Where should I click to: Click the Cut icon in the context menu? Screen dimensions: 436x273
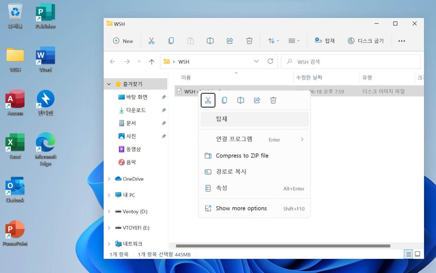(x=208, y=100)
